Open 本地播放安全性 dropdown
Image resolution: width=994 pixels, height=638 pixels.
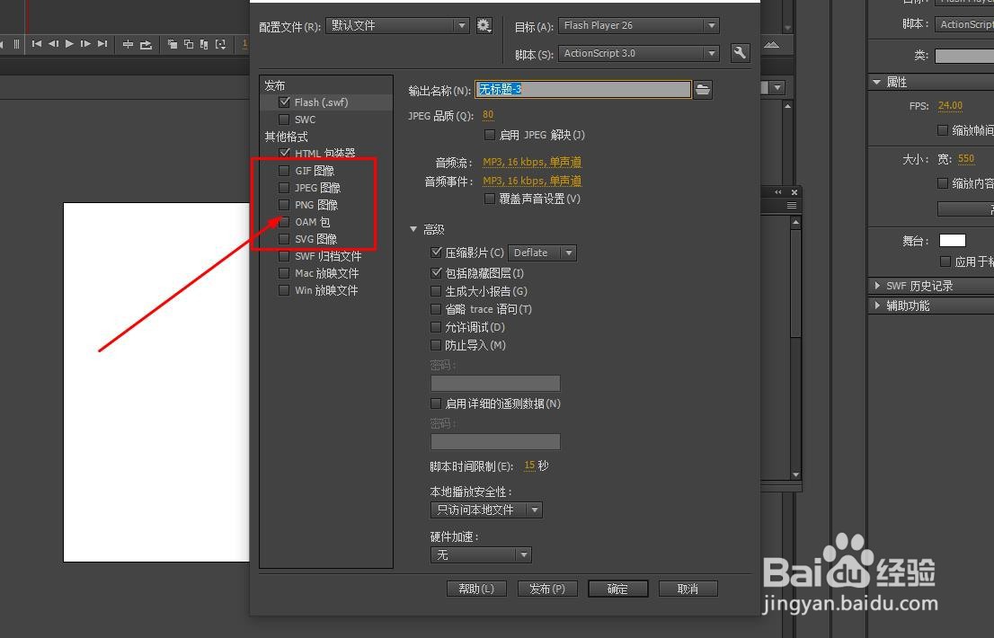(486, 510)
